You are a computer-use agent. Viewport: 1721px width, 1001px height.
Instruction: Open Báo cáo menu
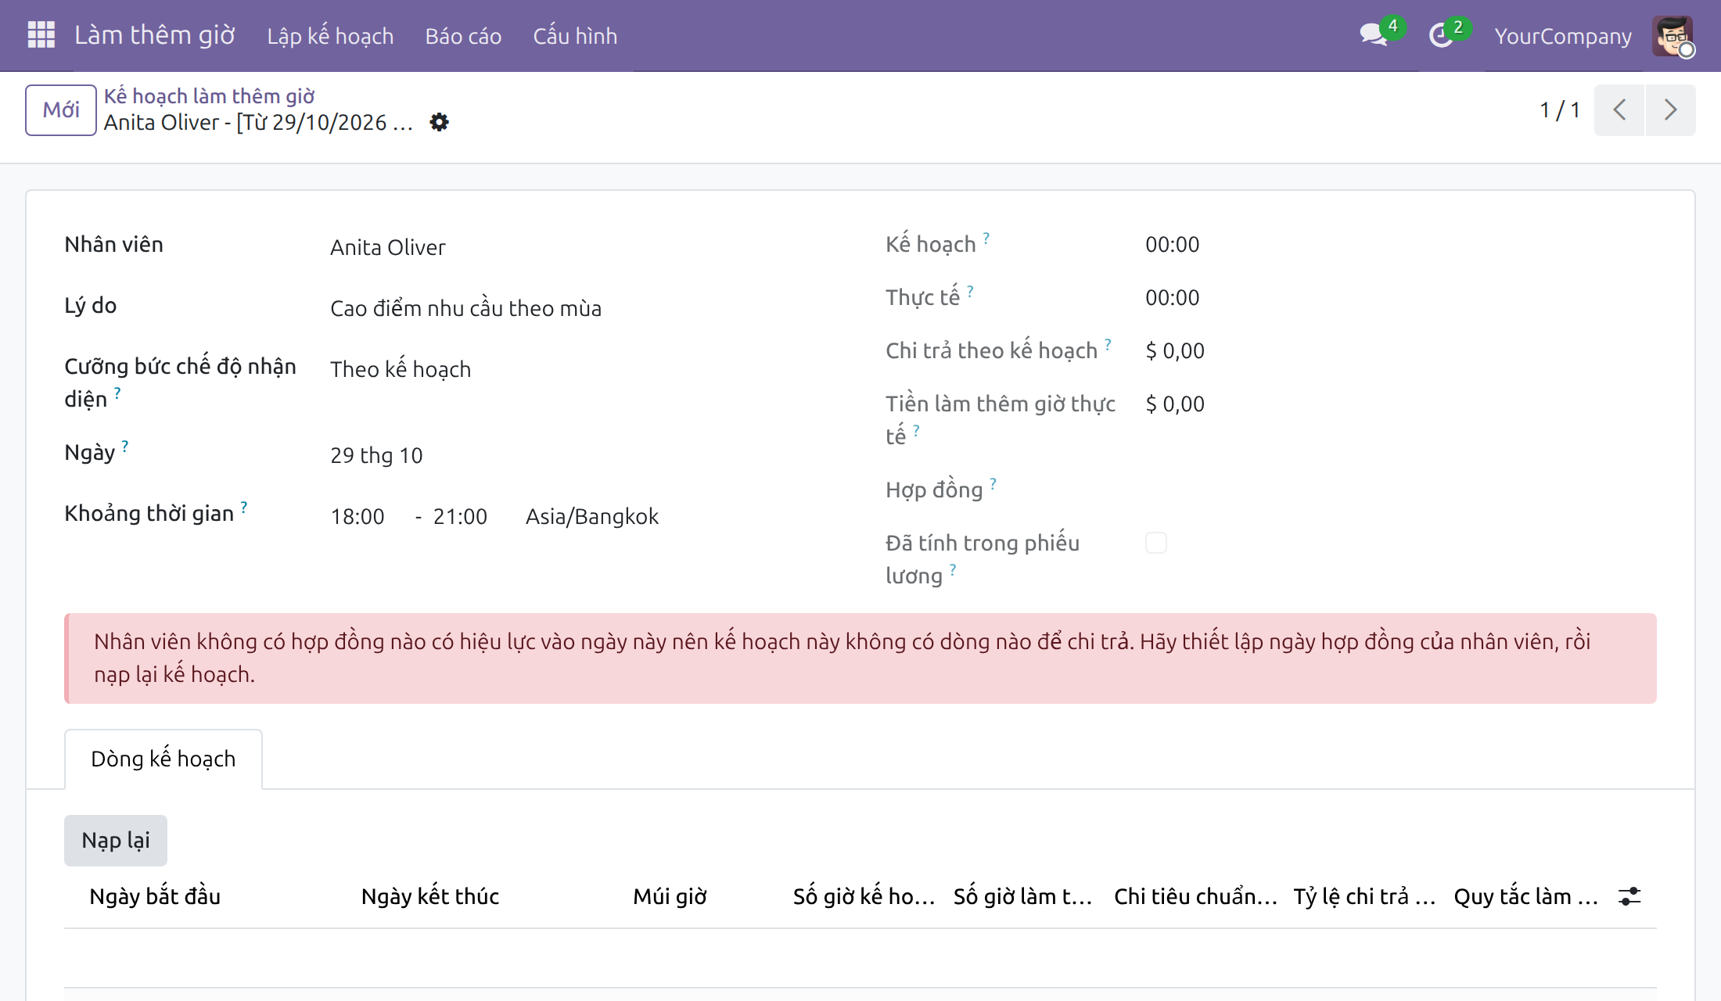463,36
